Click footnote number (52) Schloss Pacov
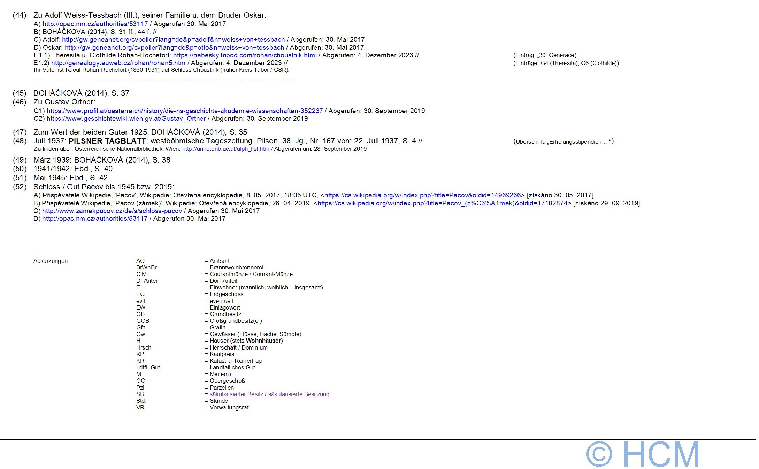Viewport: 759px width, 469px height. [20, 187]
